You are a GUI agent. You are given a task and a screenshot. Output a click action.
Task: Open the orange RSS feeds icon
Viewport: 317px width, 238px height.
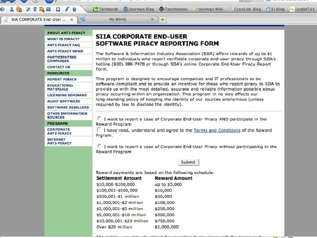[42, 9]
